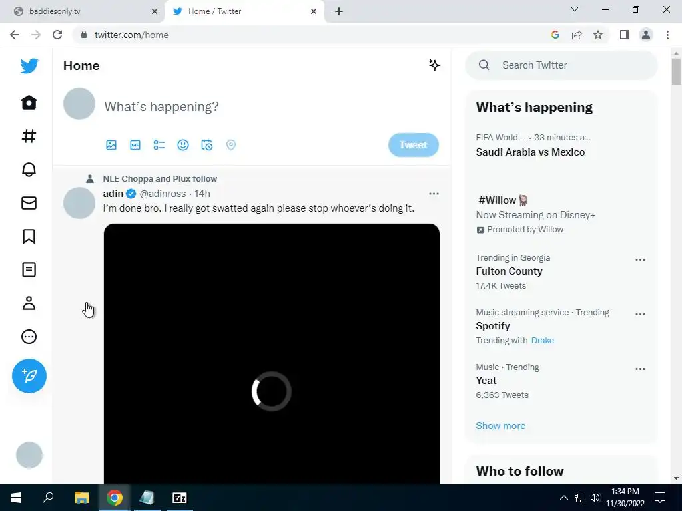Open Windows Start menu
Viewport: 682px width, 511px height.
pyautogui.click(x=16, y=498)
